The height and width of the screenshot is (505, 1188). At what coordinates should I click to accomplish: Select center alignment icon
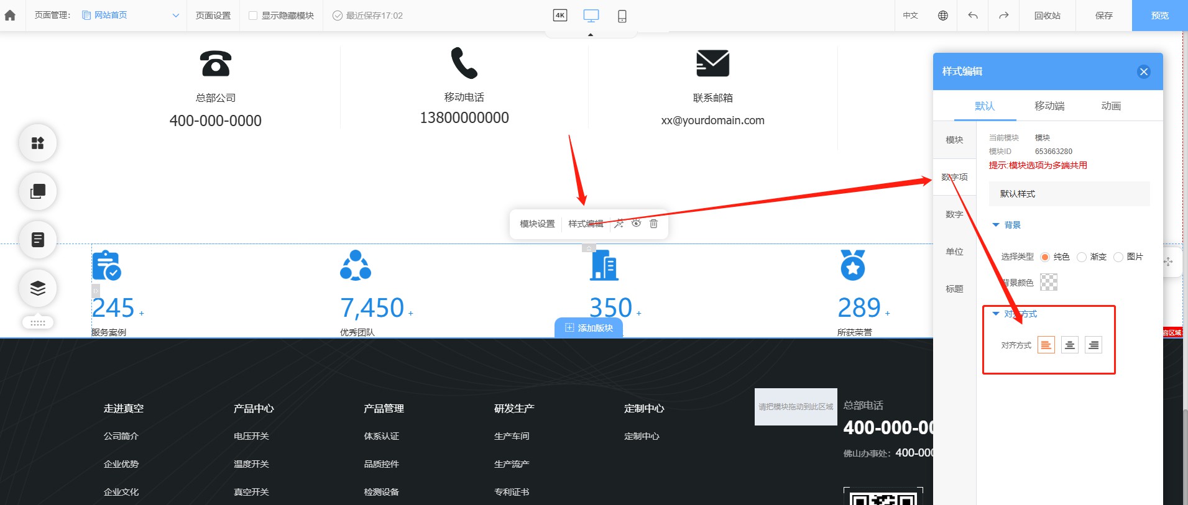1069,345
